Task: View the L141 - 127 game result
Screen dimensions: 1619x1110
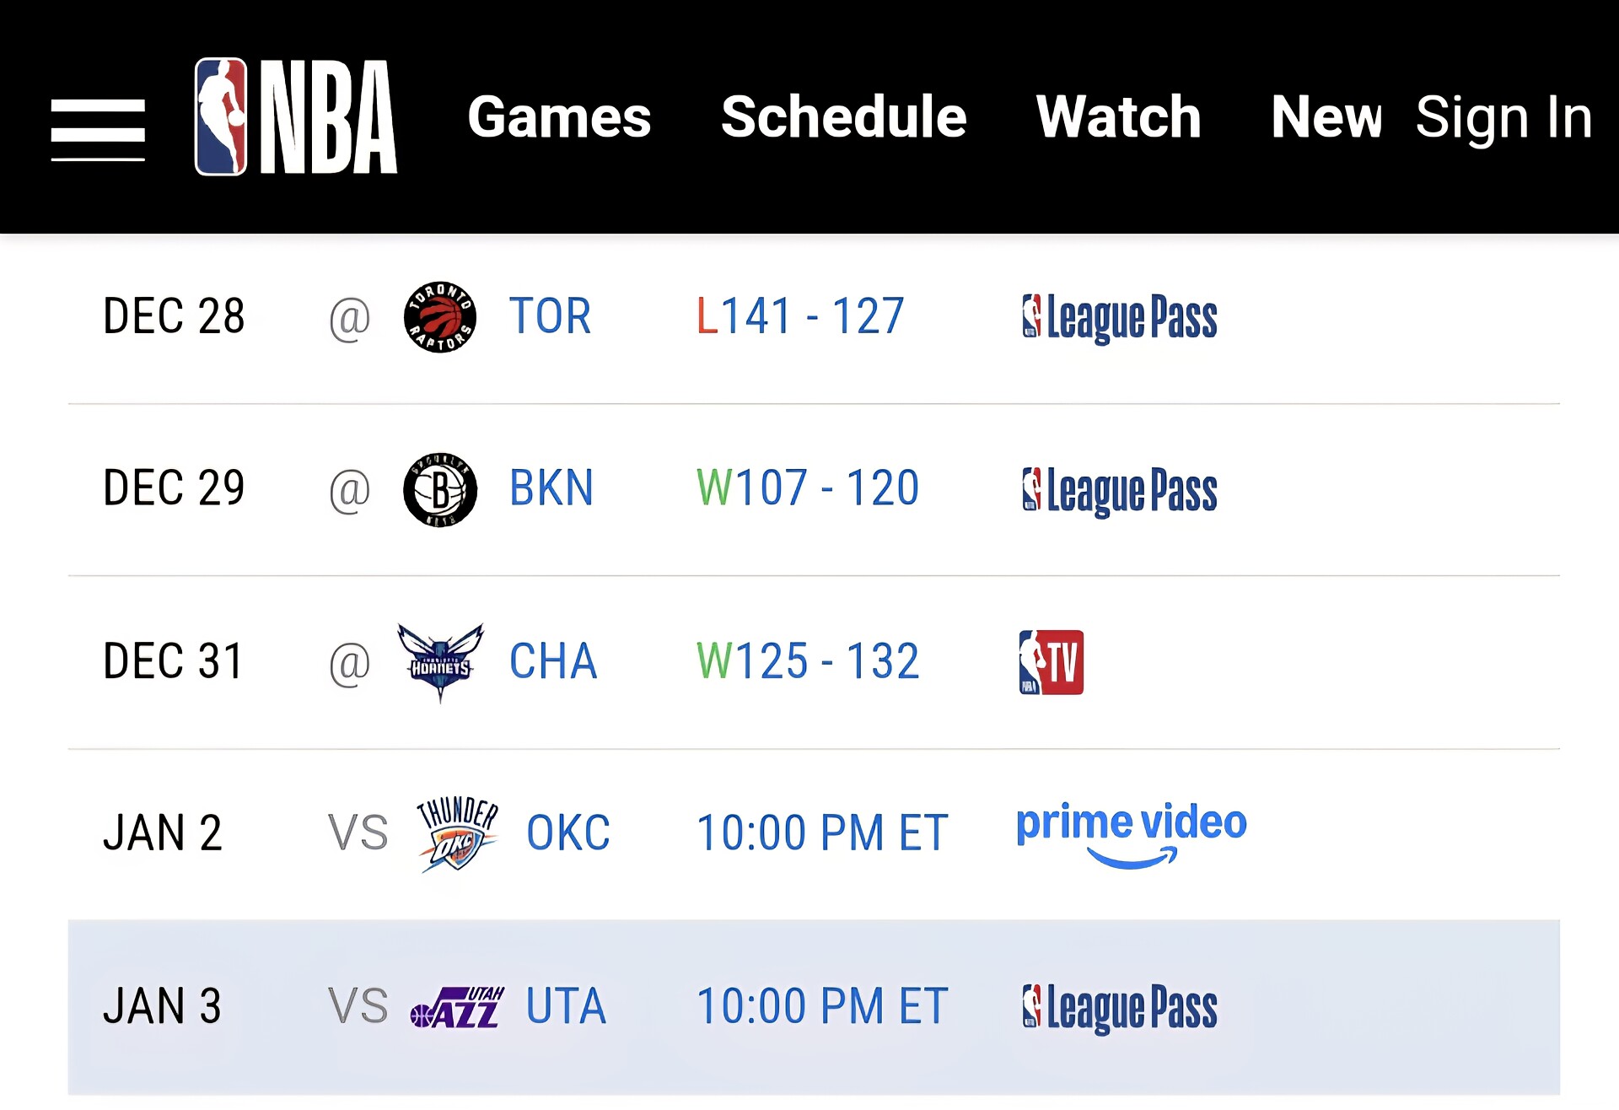Action: (x=800, y=316)
